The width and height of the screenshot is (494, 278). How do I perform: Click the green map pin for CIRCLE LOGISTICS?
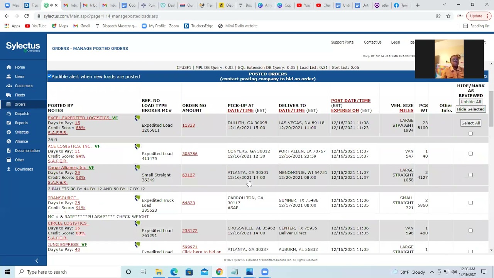[x=137, y=224]
